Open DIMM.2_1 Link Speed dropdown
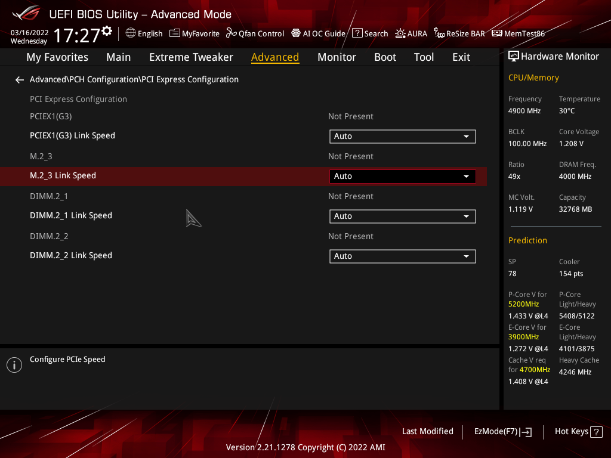Viewport: 611px width, 458px height. 403,216
